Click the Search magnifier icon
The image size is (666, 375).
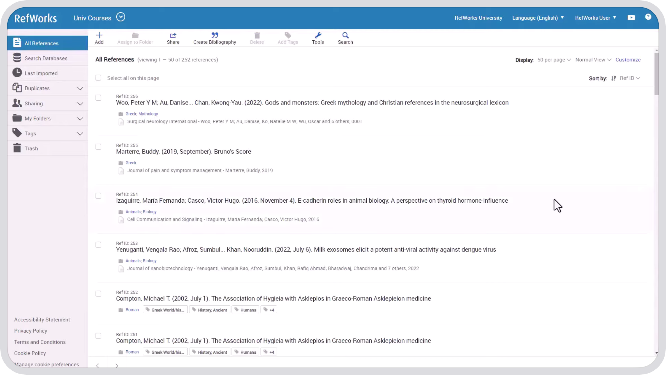pyautogui.click(x=345, y=35)
